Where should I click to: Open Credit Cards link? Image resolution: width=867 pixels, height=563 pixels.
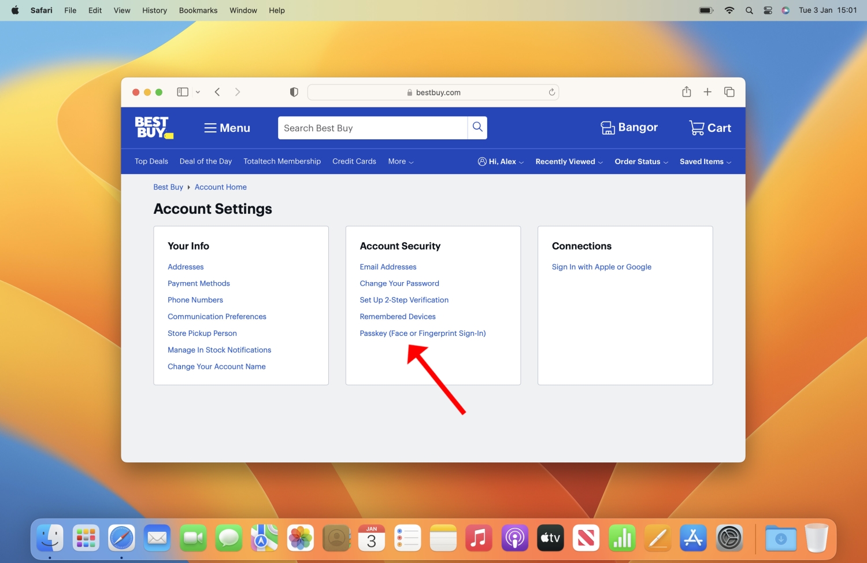(354, 161)
